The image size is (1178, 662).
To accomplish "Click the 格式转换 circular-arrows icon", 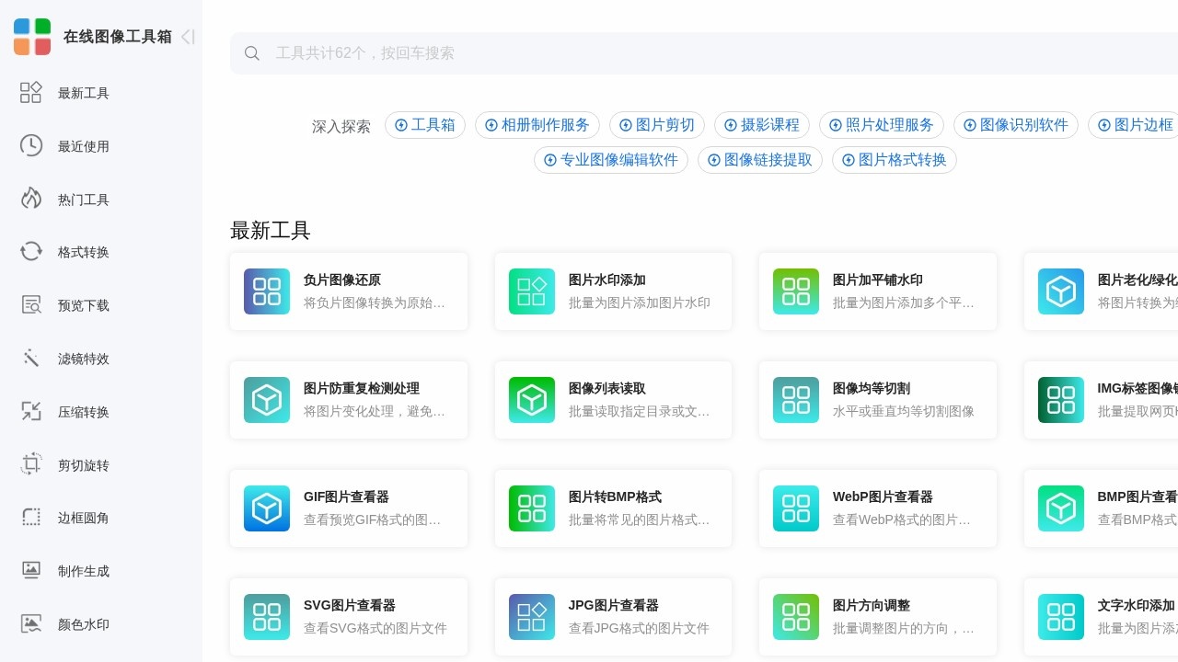I will pos(30,252).
